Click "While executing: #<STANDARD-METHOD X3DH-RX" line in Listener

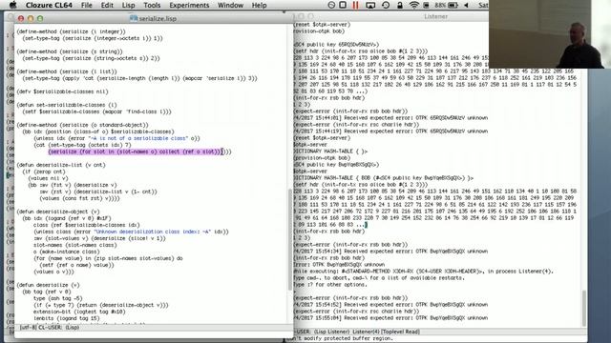tap(423, 272)
